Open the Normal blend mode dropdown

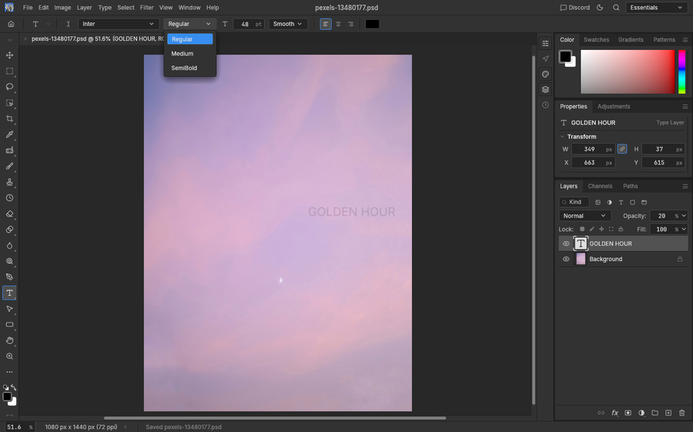pyautogui.click(x=584, y=216)
